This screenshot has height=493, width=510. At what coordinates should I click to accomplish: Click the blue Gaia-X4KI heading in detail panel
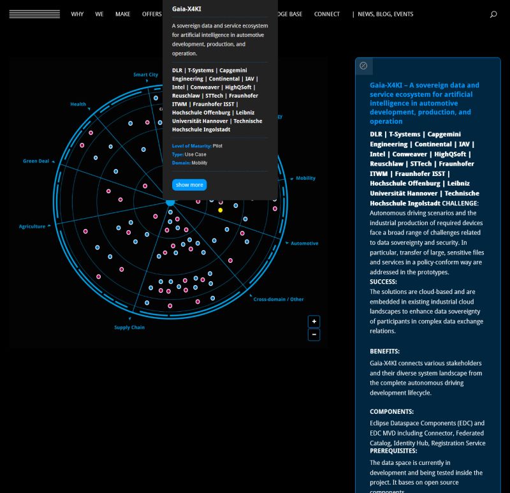point(425,103)
